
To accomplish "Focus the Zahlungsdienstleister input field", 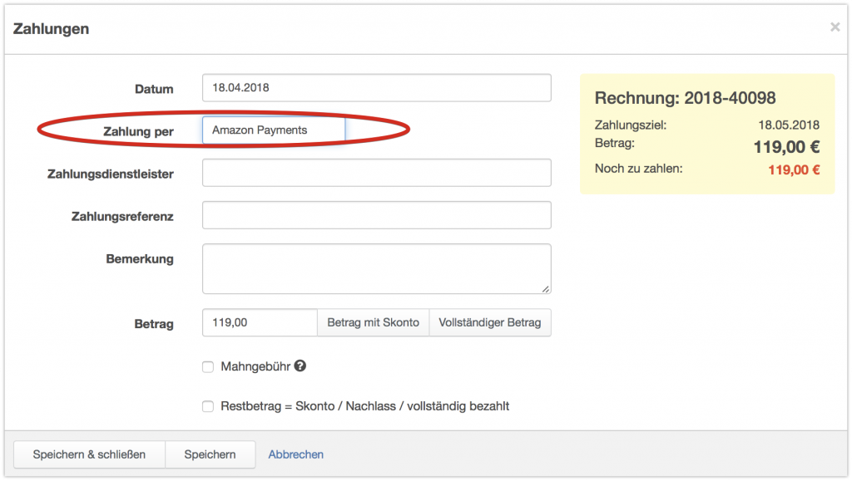I will (377, 173).
